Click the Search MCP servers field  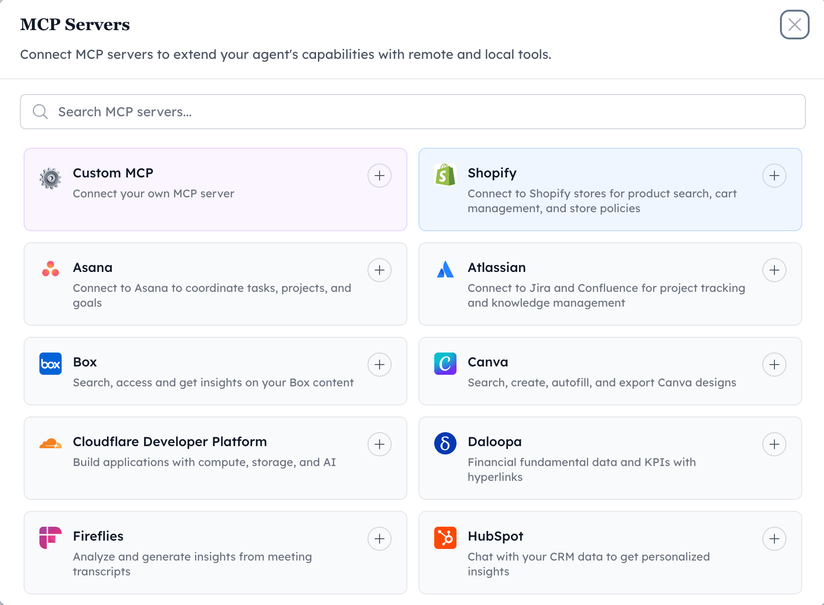(x=412, y=112)
